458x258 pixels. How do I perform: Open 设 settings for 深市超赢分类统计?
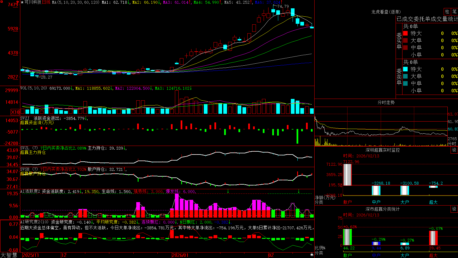click(454, 209)
